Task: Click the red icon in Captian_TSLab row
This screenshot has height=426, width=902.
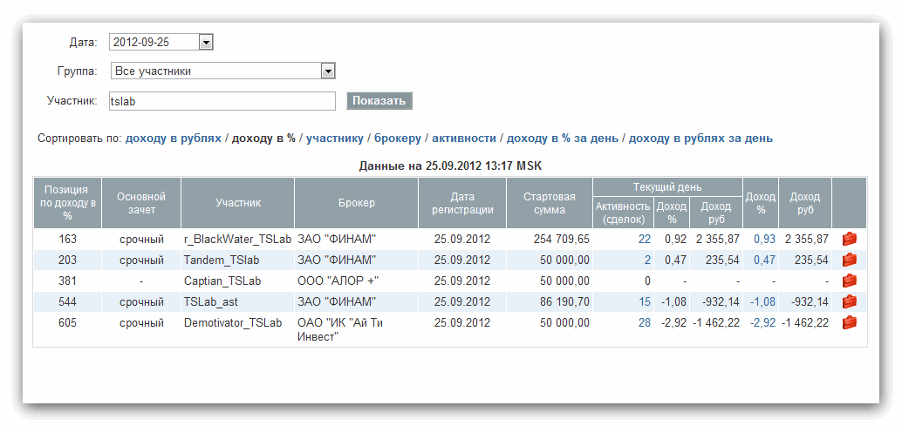Action: pyautogui.click(x=849, y=281)
